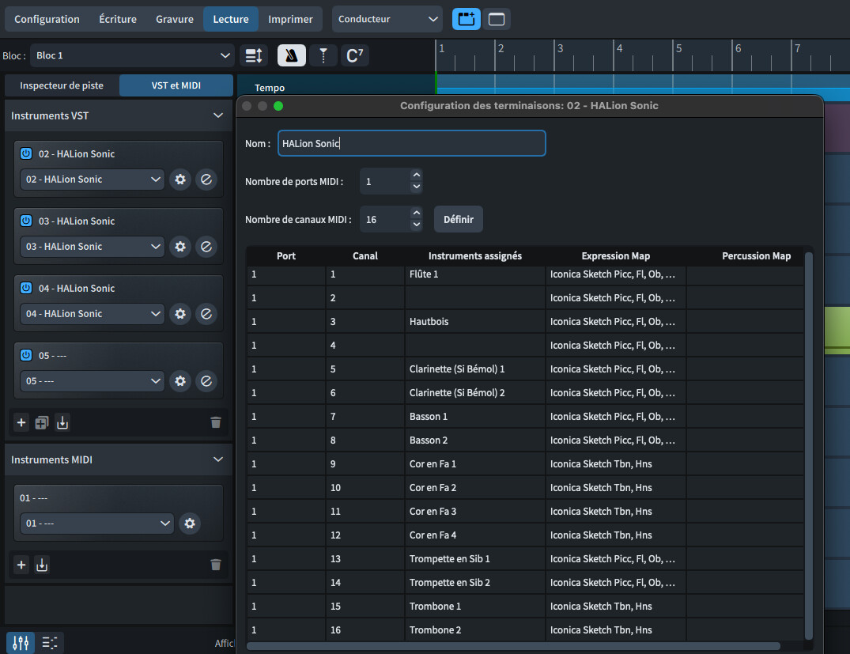Toggle power for 02 - HALion Sonic
The image size is (850, 654).
(x=26, y=153)
